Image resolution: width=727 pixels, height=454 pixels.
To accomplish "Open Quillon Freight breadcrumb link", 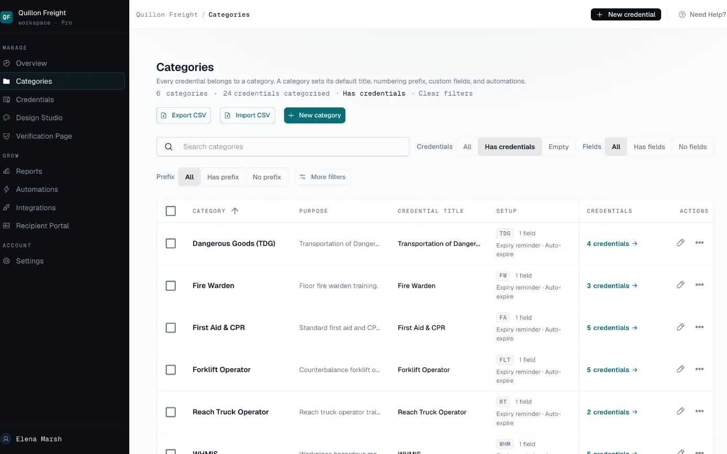I will point(167,15).
